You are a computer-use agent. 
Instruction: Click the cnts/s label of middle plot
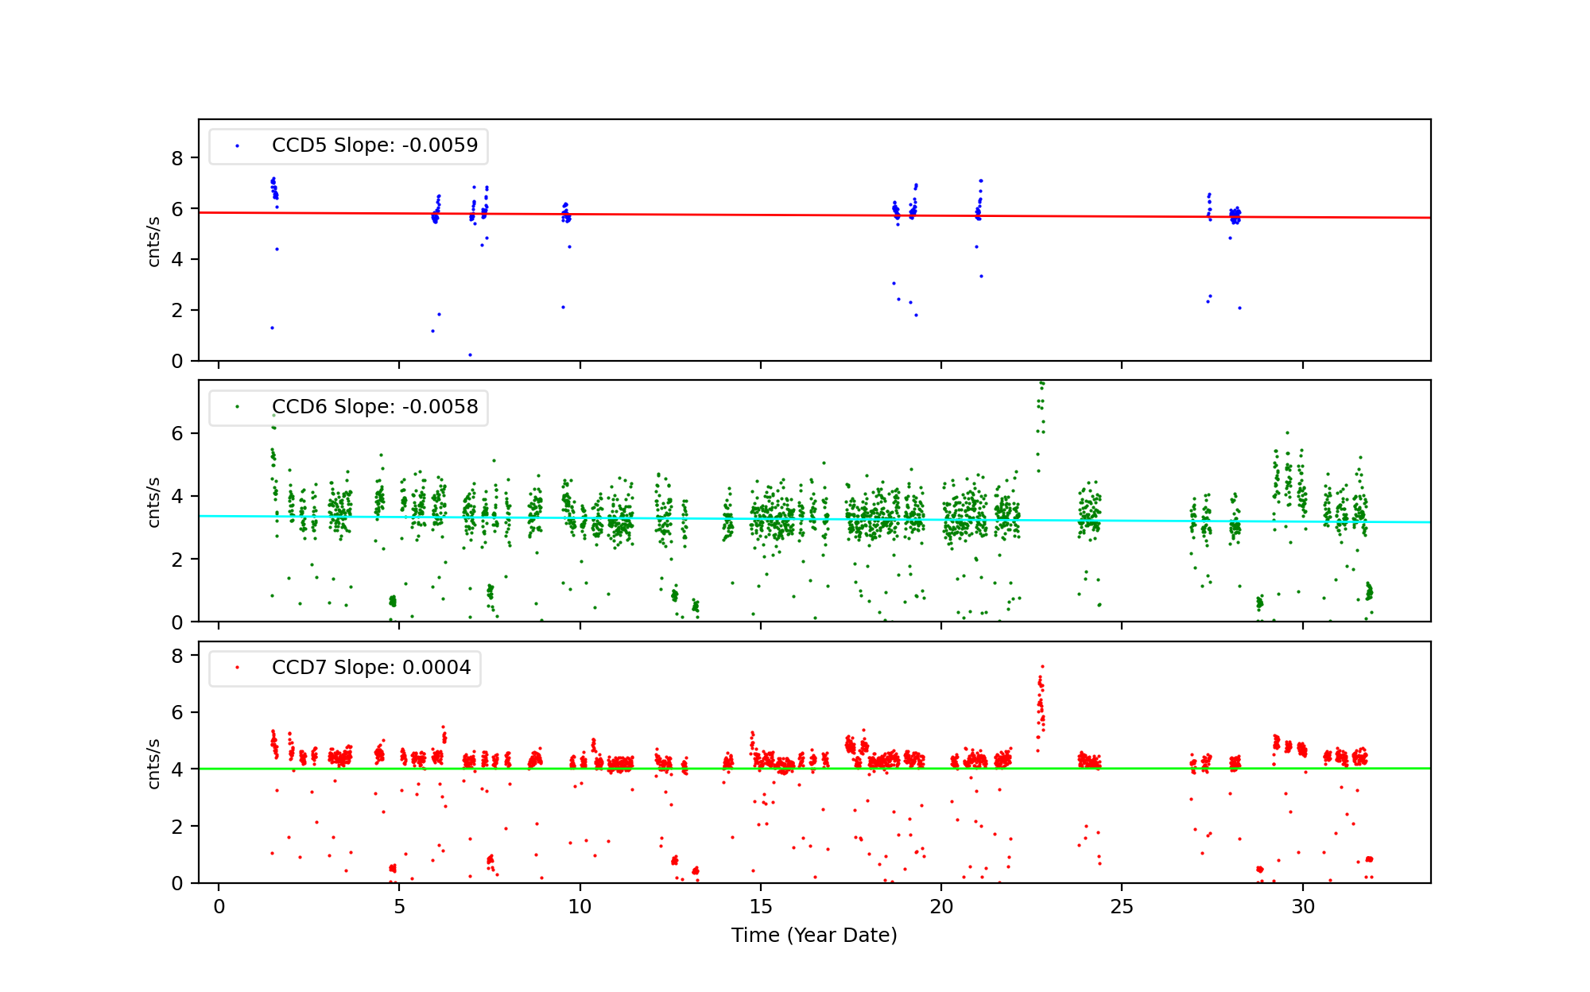(x=154, y=502)
